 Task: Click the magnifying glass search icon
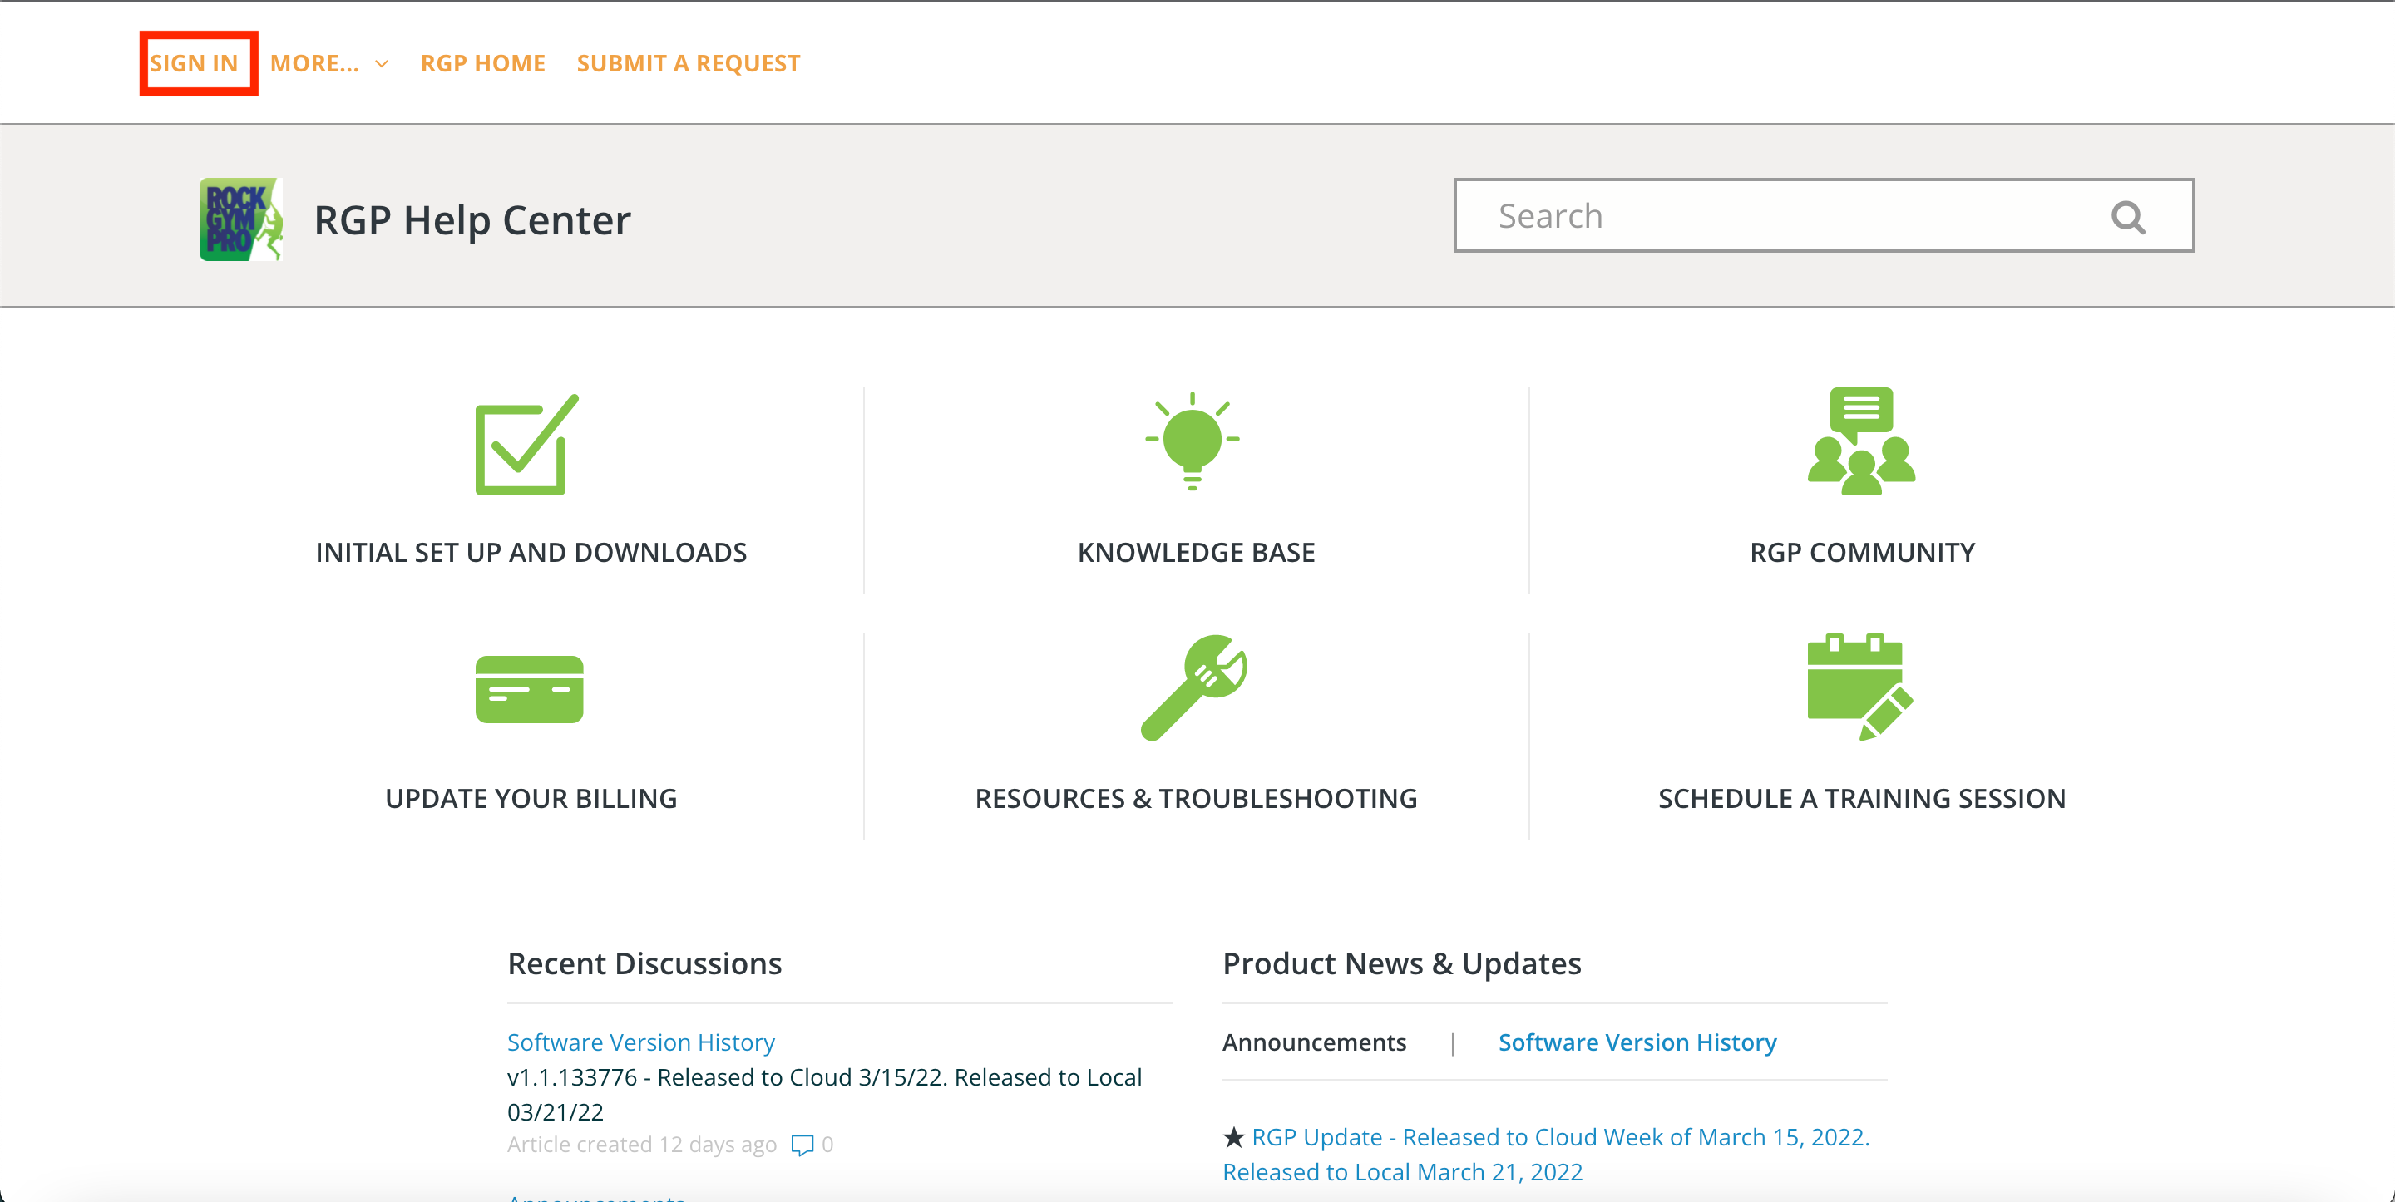(2127, 217)
